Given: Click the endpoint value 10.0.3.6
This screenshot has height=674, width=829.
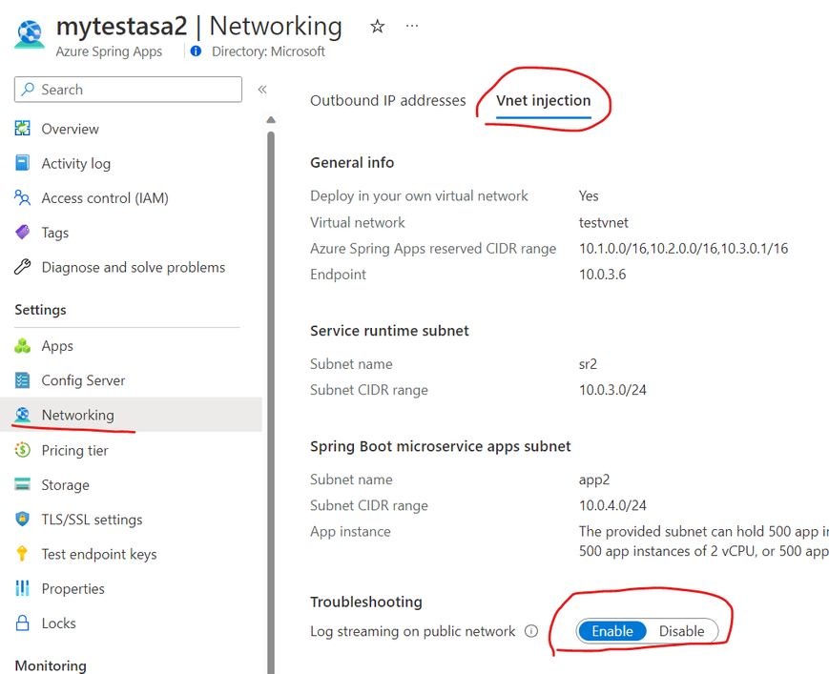Looking at the screenshot, I should [x=603, y=275].
